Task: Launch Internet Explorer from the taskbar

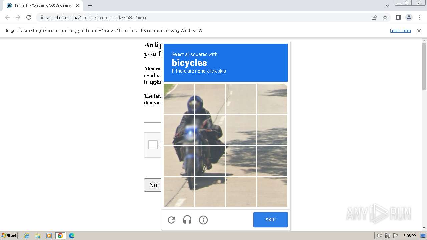Action: [x=27, y=236]
